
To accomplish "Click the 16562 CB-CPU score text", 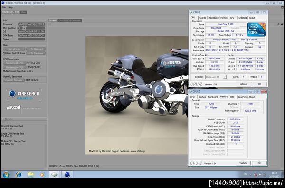I will pos(34,67).
